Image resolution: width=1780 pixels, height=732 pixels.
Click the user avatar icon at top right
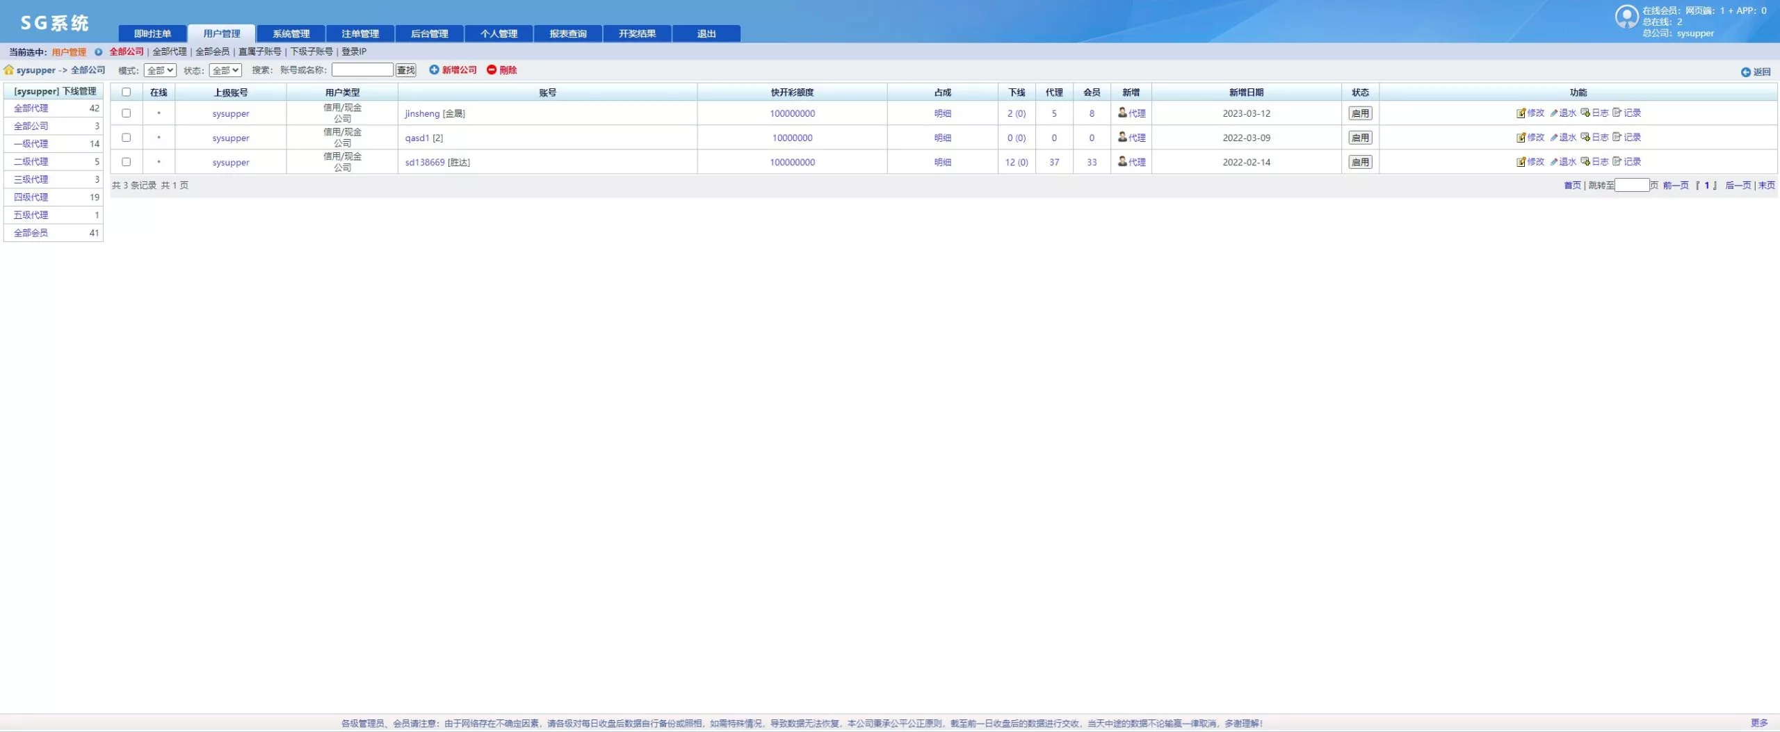[1626, 17]
